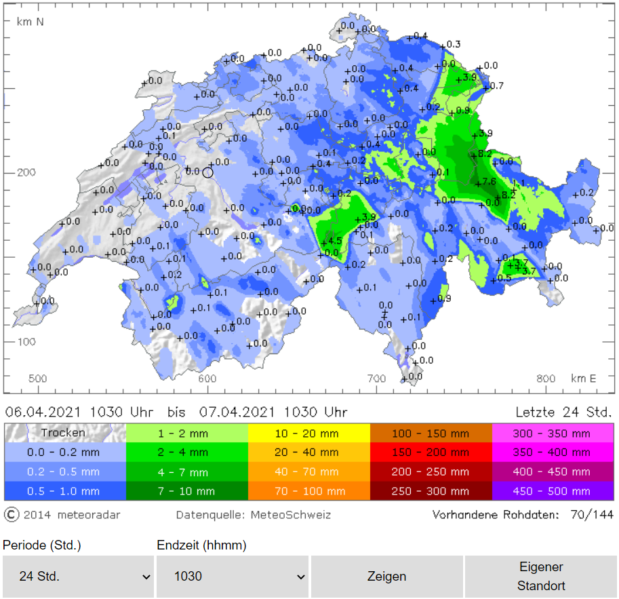Click the station marker showing 7.6
Image resolution: width=619 pixels, height=599 pixels.
click(477, 182)
